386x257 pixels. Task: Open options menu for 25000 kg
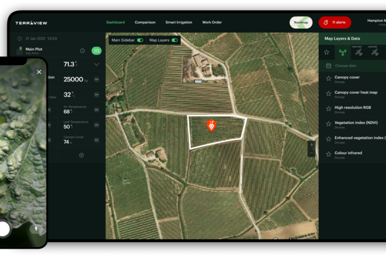[96, 79]
